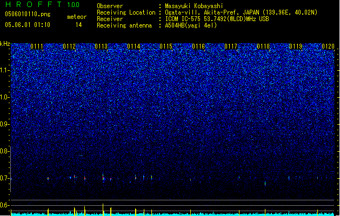This screenshot has height=216, width=340.
Task: Click the 0113 time marker label
Action: tap(101, 46)
